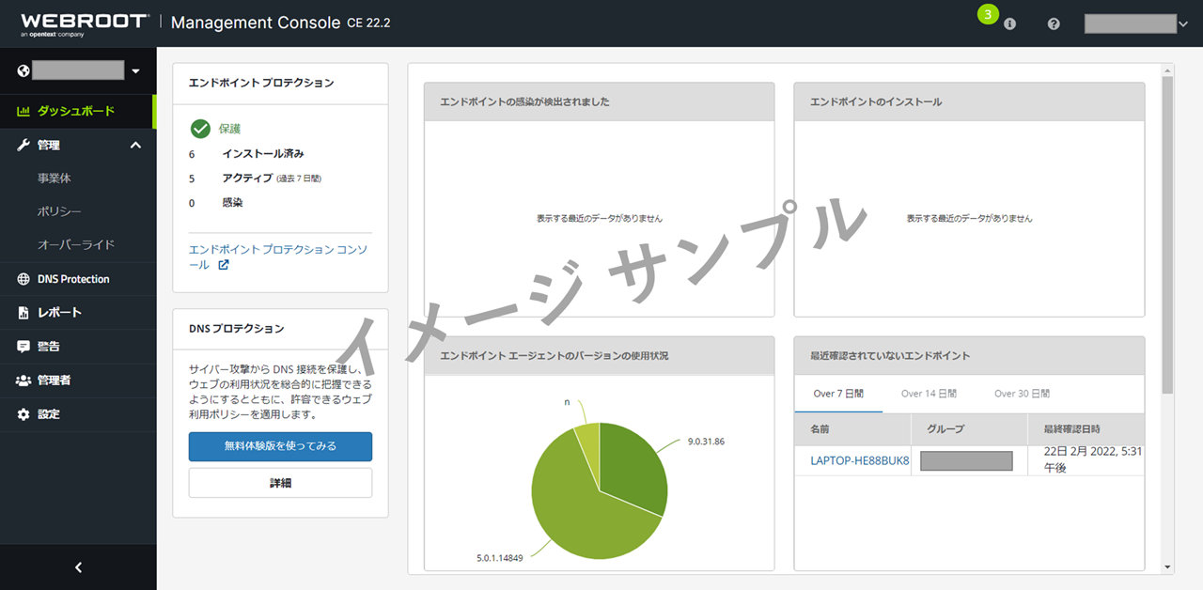
Task: Open the LAPTOP-HE88BUK8 endpoint link
Action: pos(859,460)
